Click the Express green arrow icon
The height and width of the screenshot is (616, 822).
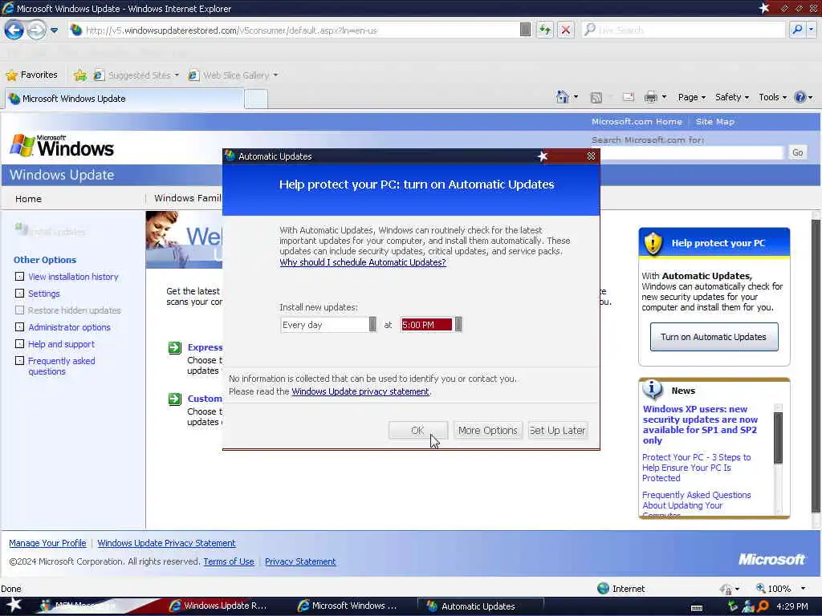(x=174, y=347)
